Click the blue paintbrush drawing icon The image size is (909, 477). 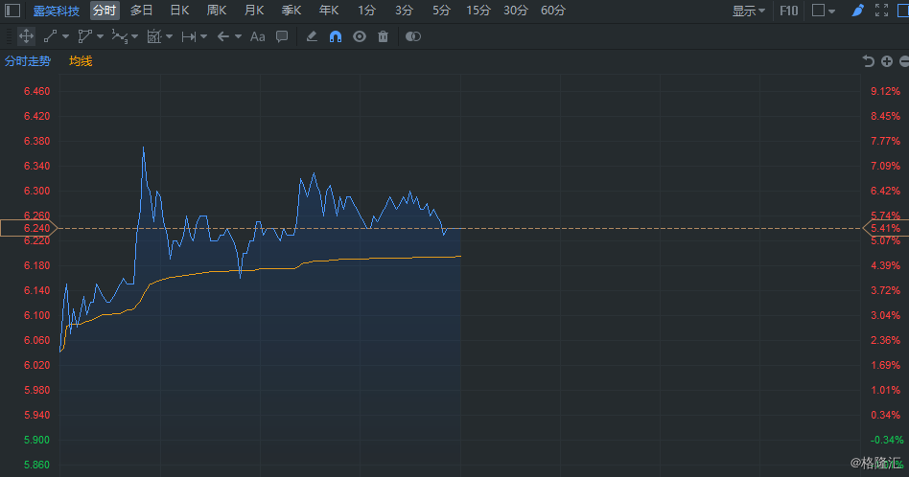(x=858, y=11)
